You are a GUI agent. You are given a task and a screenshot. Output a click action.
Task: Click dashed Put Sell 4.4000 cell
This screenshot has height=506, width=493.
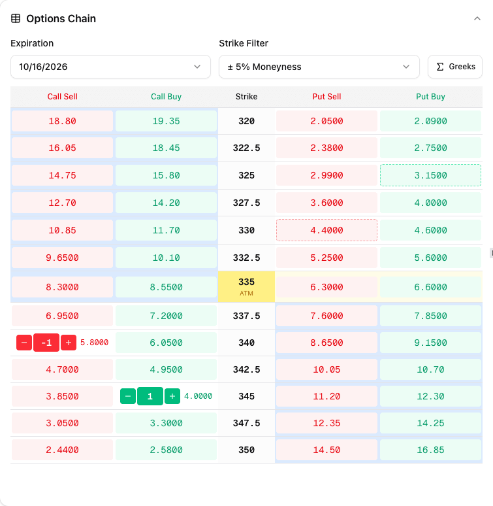pyautogui.click(x=326, y=230)
